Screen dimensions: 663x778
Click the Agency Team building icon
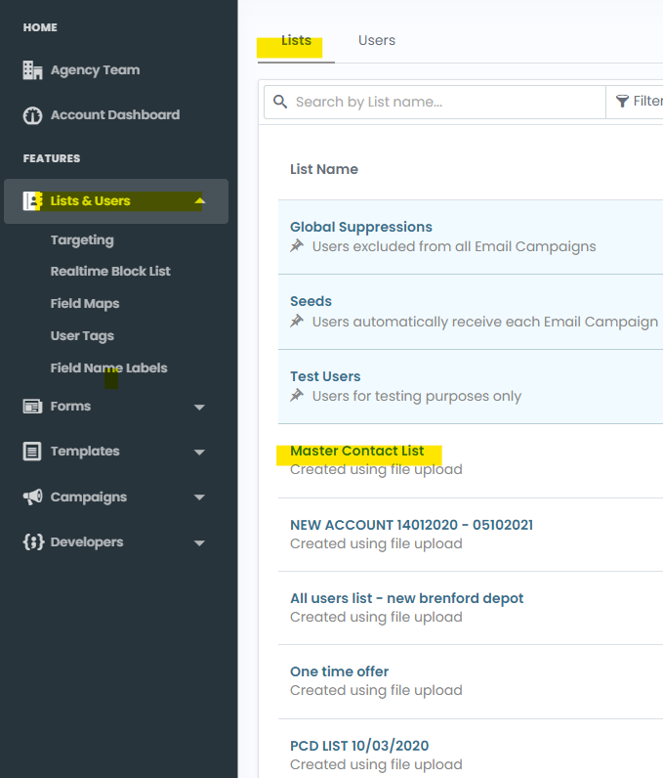coord(32,70)
